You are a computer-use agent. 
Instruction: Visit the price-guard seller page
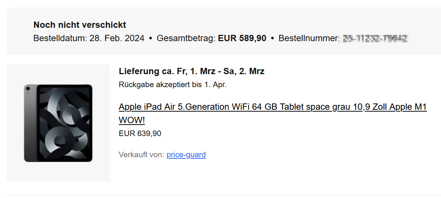click(186, 155)
